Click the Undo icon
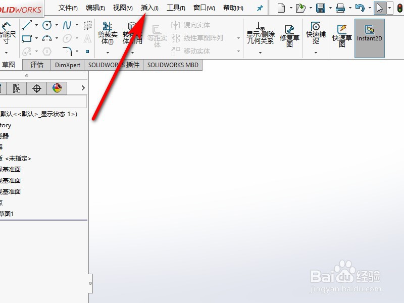Image resolution: width=404 pixels, height=303 pixels. [x=360, y=8]
